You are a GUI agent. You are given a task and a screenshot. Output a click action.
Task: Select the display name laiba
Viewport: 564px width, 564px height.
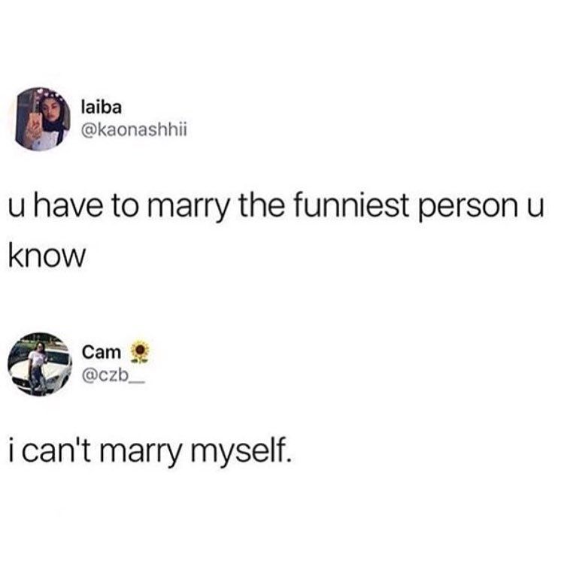pyautogui.click(x=102, y=108)
